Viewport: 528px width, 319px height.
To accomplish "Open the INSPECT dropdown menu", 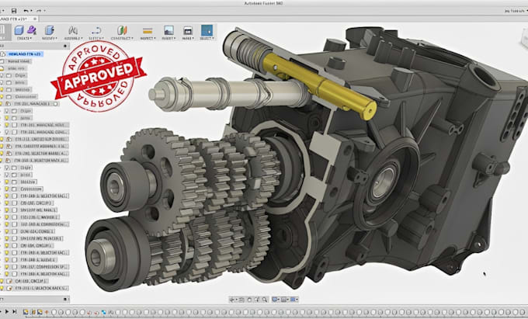I will 148,38.
